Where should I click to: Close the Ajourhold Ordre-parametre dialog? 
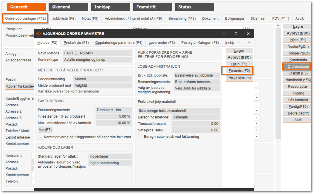[x=248, y=34]
